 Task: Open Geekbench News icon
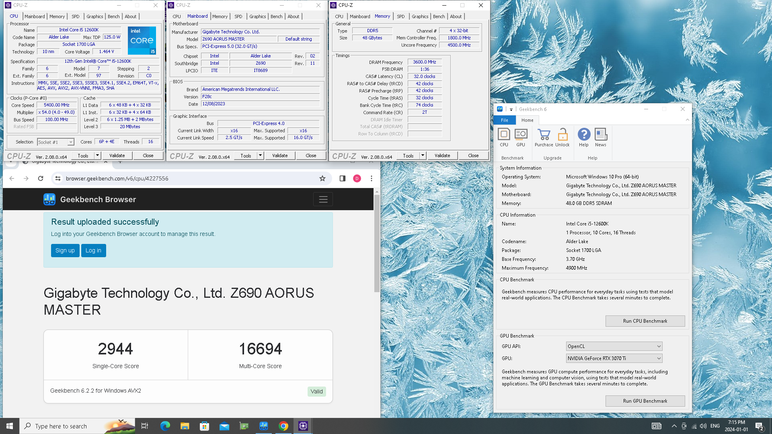(601, 137)
